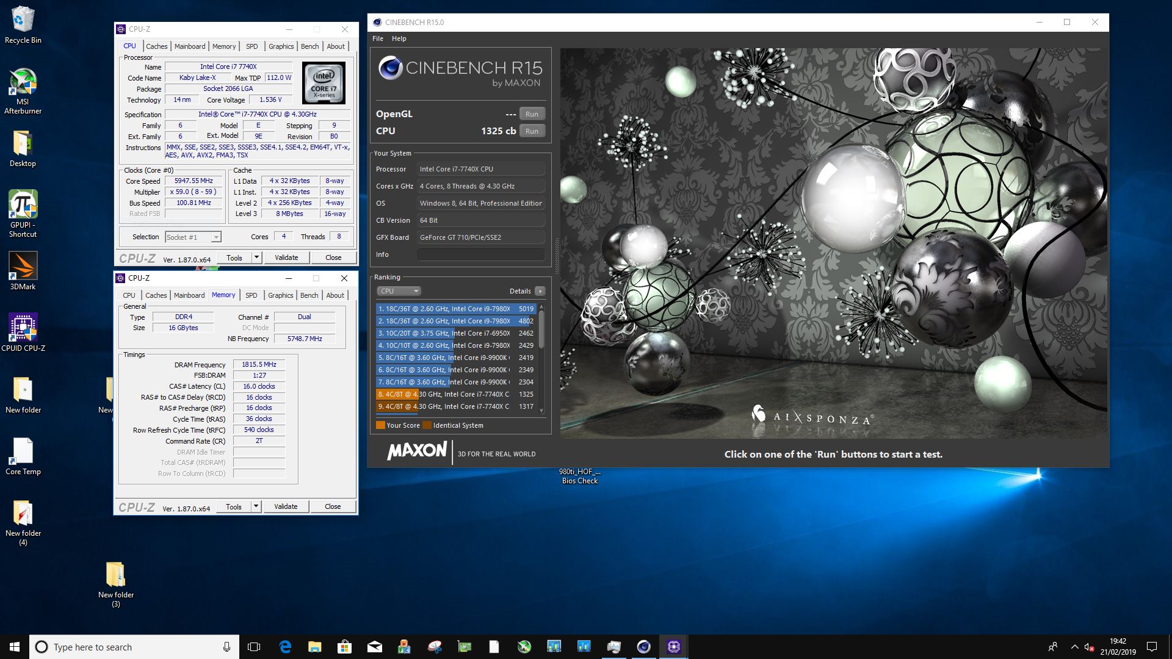Open Tools dropdown arrow in the CPU-Z Memory window

256,506
